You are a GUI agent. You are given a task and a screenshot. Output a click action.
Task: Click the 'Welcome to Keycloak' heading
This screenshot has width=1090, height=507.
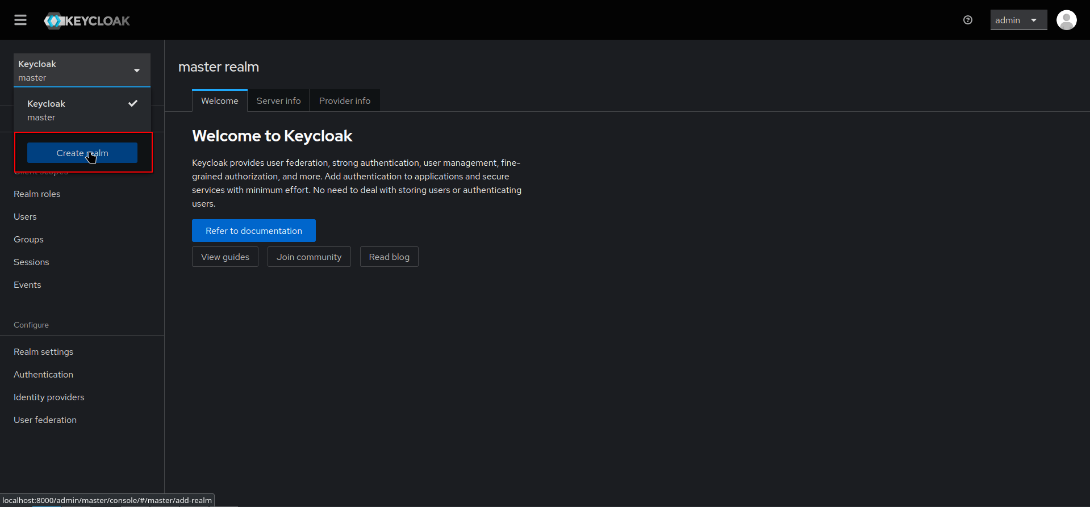pyautogui.click(x=272, y=136)
